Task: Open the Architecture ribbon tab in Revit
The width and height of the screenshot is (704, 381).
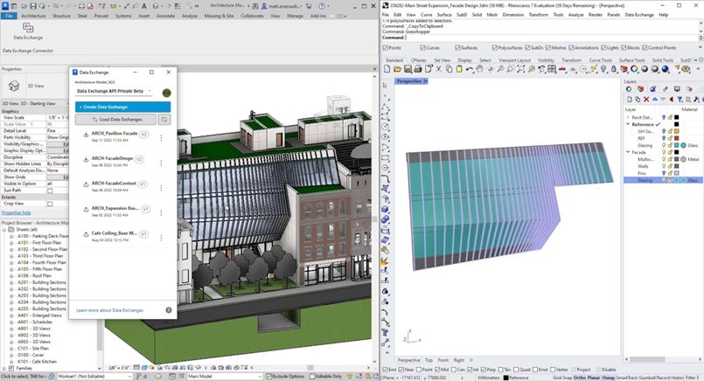Action: click(34, 16)
